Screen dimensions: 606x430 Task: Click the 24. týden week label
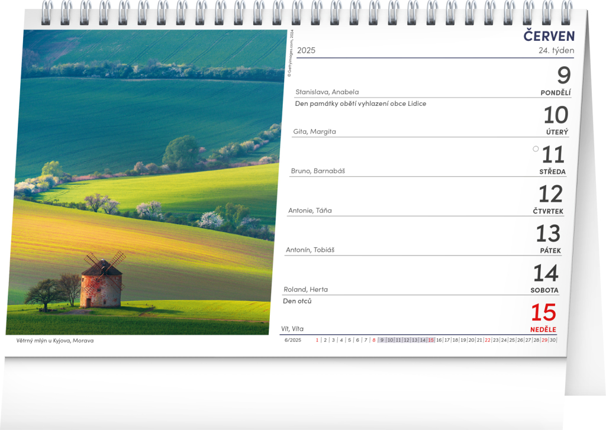click(556, 50)
